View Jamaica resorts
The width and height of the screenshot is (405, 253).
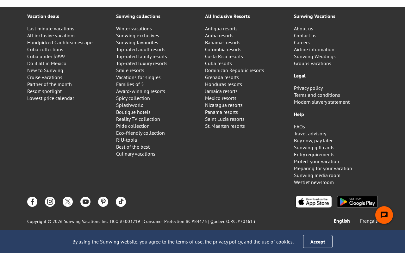(x=221, y=91)
